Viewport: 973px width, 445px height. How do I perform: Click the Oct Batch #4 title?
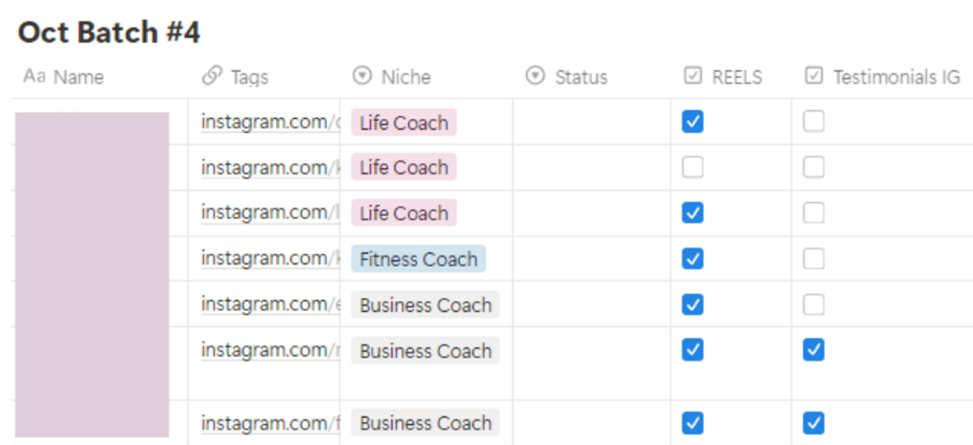[109, 33]
